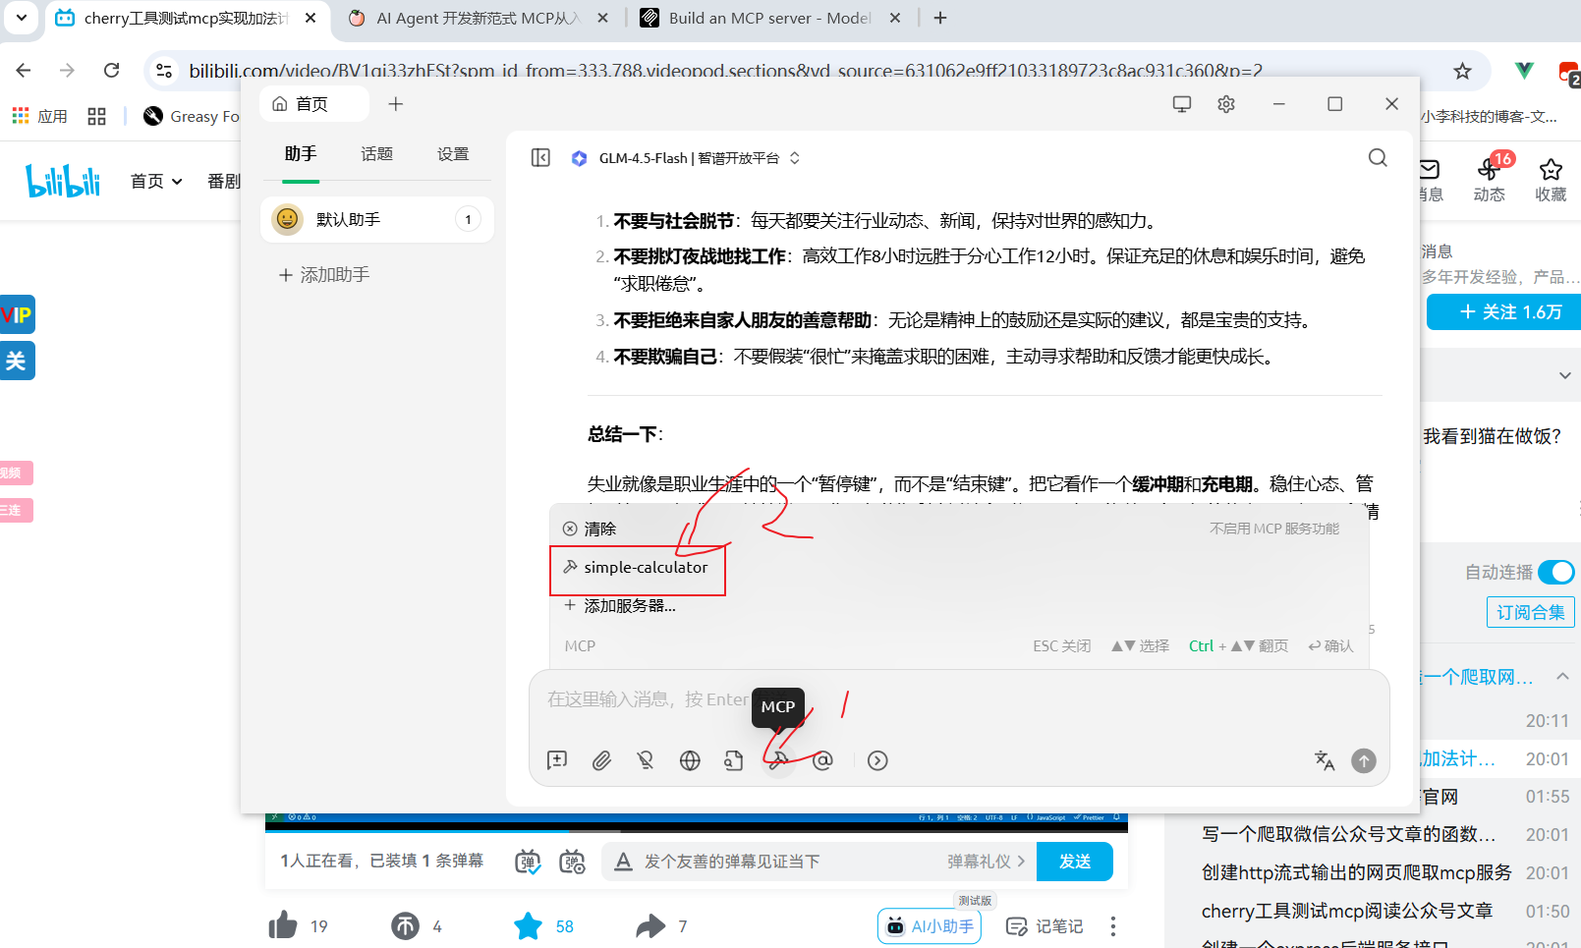Open the search magnifier in the chat header
Image resolution: width=1581 pixels, height=948 pixels.
click(1377, 157)
